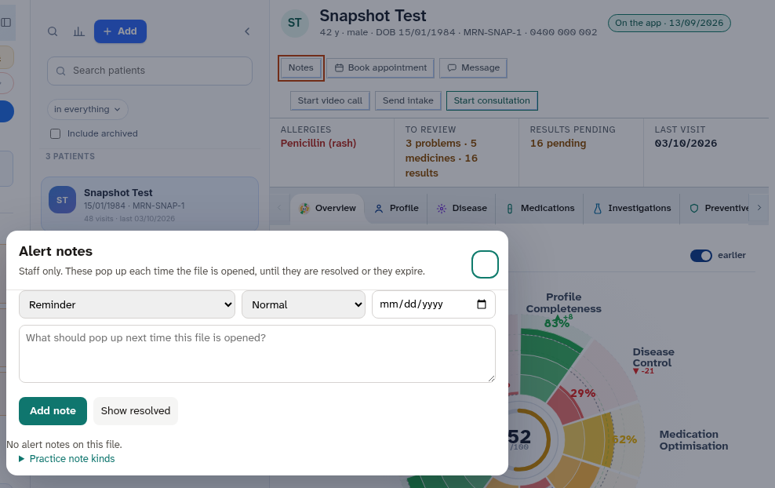Click the mm/dd/yyyy expiry date field
This screenshot has height=488, width=775.
(434, 304)
